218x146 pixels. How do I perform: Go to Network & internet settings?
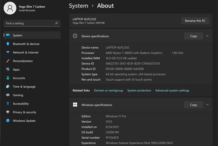(32, 52)
